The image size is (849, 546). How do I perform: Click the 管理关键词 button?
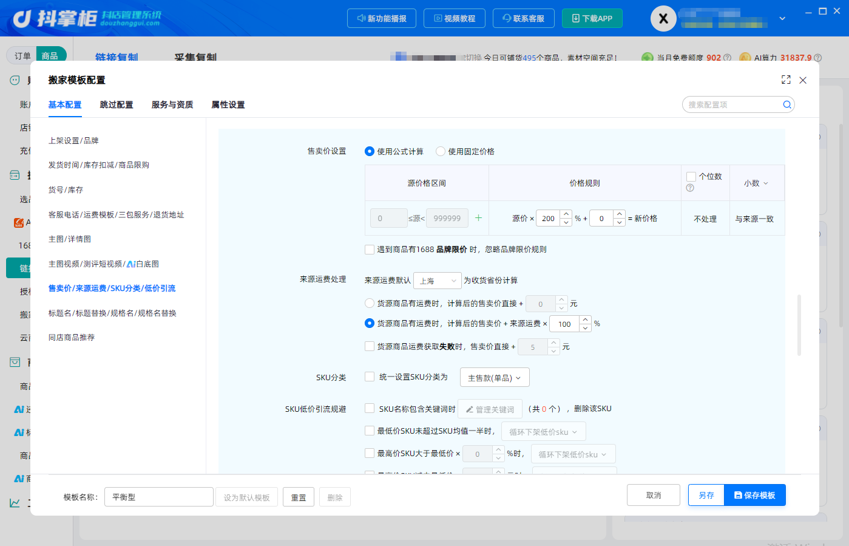[490, 409]
